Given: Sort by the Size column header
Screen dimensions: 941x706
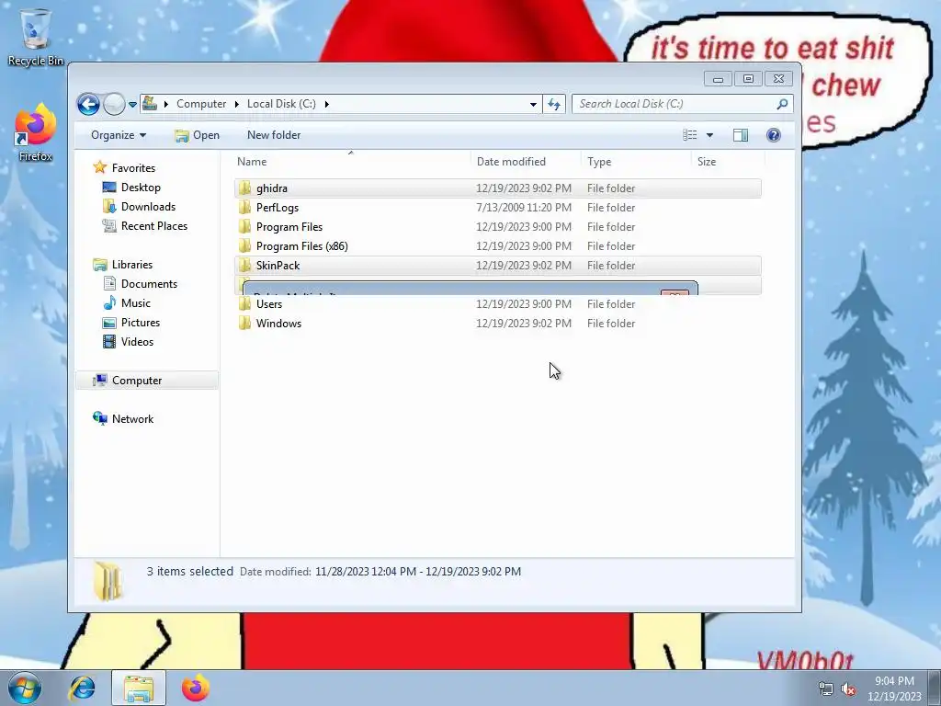Looking at the screenshot, I should [x=728, y=162].
